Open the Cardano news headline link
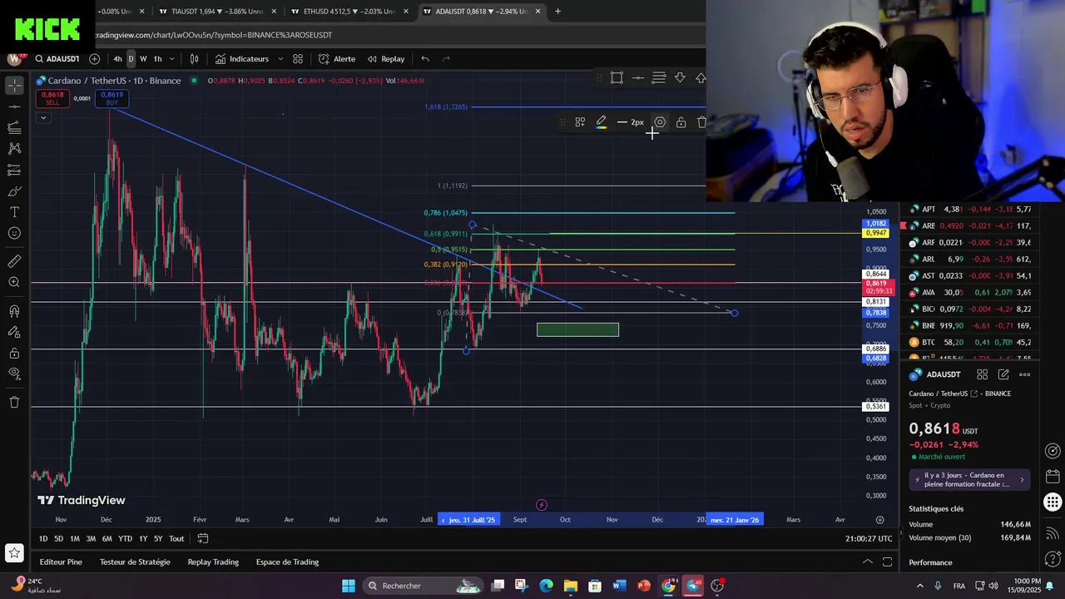The height and width of the screenshot is (599, 1065). pos(970,480)
